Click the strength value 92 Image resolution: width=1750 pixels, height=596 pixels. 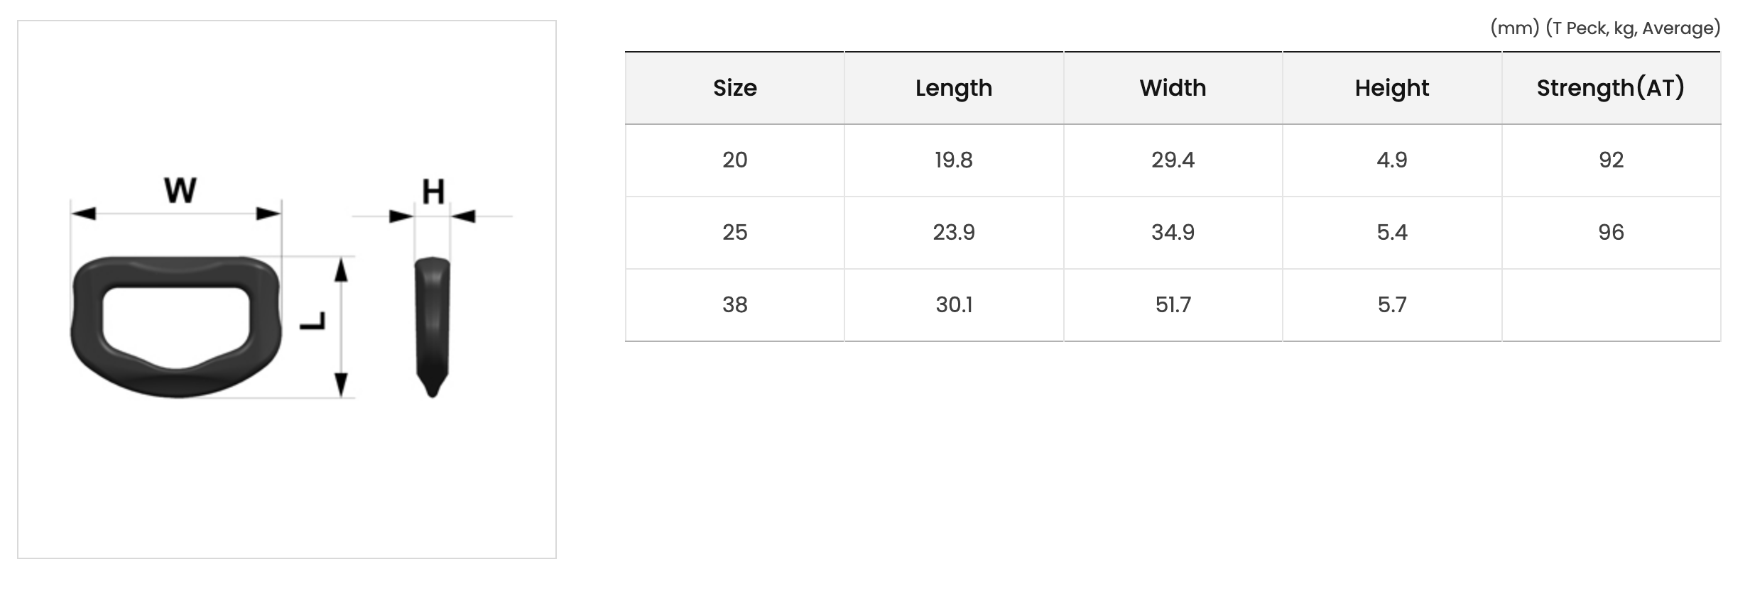coord(1611,160)
